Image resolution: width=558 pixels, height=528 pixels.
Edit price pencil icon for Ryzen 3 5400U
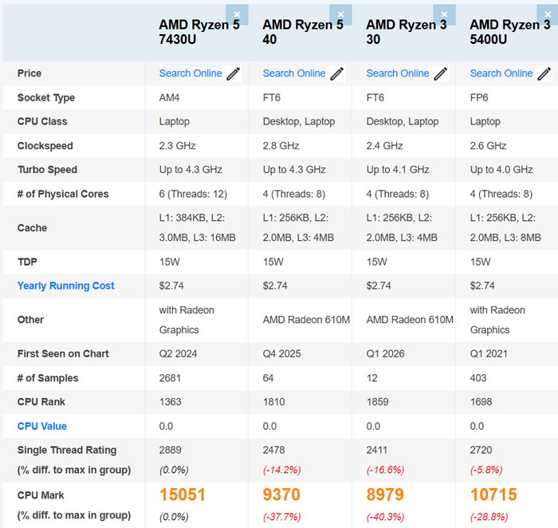tap(544, 73)
